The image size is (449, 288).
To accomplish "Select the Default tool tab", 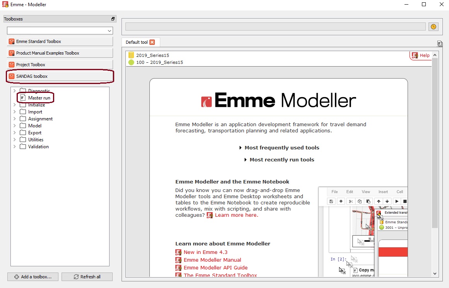I will point(137,42).
